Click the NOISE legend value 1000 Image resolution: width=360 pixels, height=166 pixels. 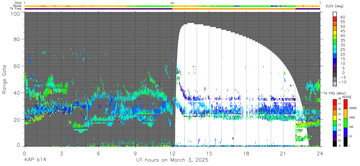pyautogui.click(x=352, y=118)
